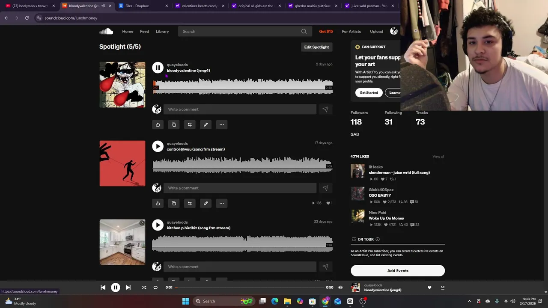Pause playback in bottom player bar
The height and width of the screenshot is (308, 548).
(116, 287)
